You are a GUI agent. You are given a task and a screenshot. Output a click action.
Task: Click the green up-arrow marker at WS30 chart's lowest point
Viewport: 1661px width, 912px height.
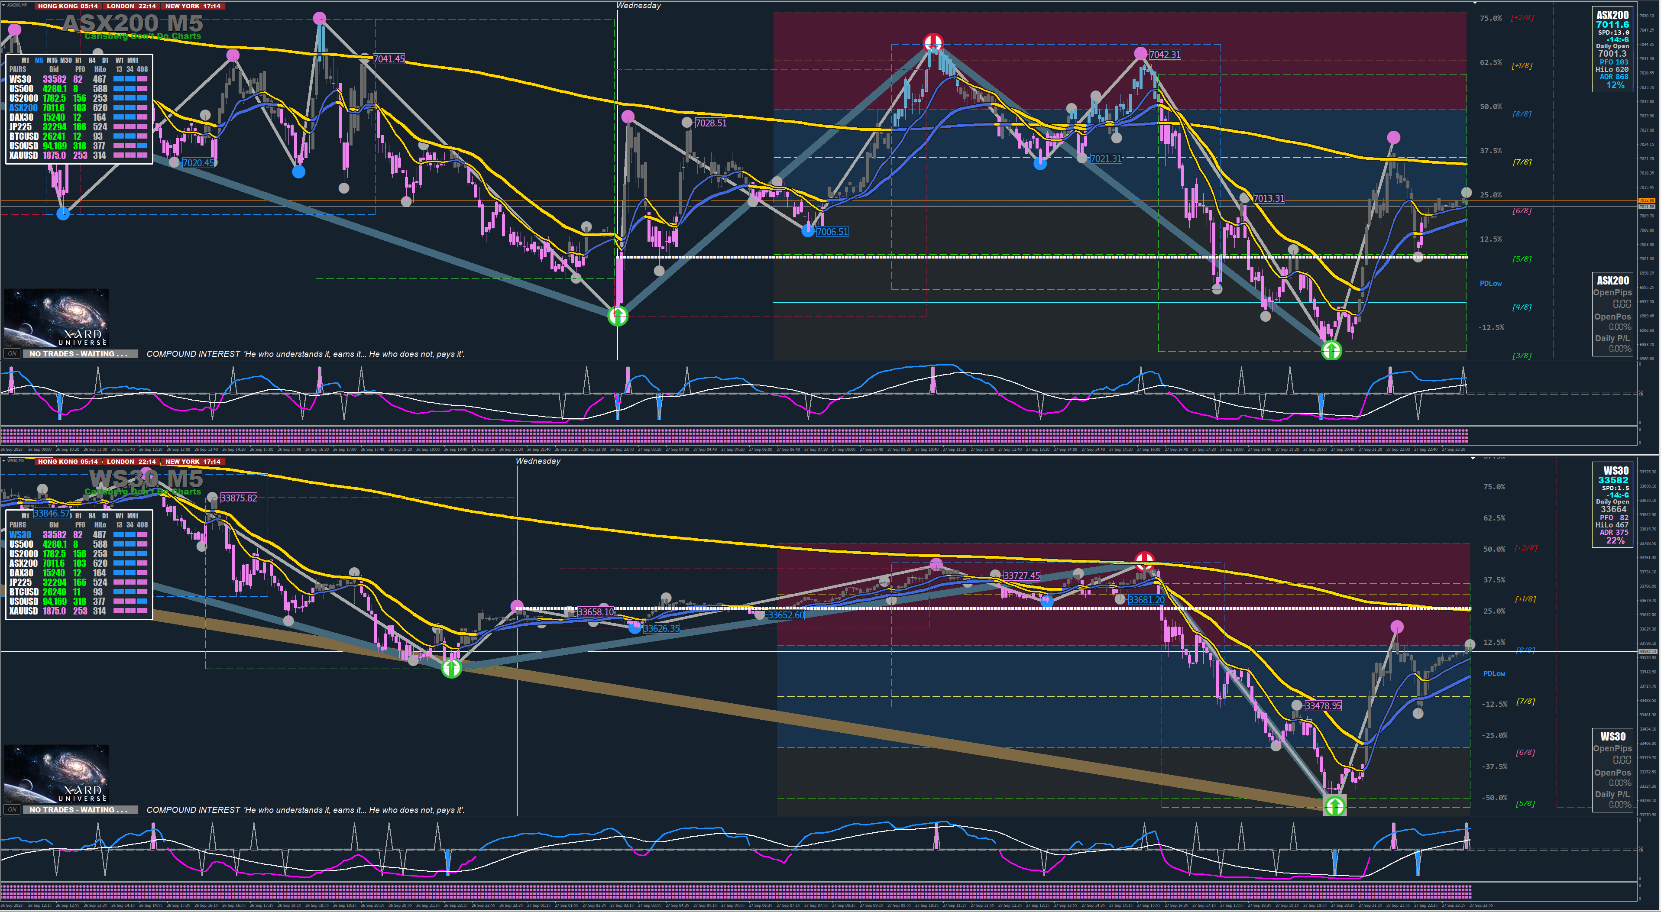1334,805
